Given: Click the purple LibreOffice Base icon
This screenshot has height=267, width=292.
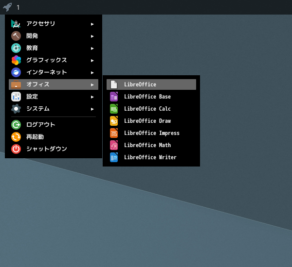Looking at the screenshot, I should (114, 97).
